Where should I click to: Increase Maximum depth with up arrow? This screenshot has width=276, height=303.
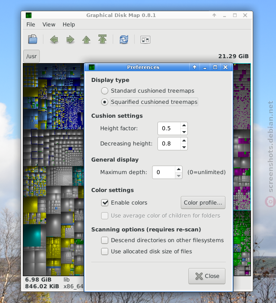coord(178,169)
